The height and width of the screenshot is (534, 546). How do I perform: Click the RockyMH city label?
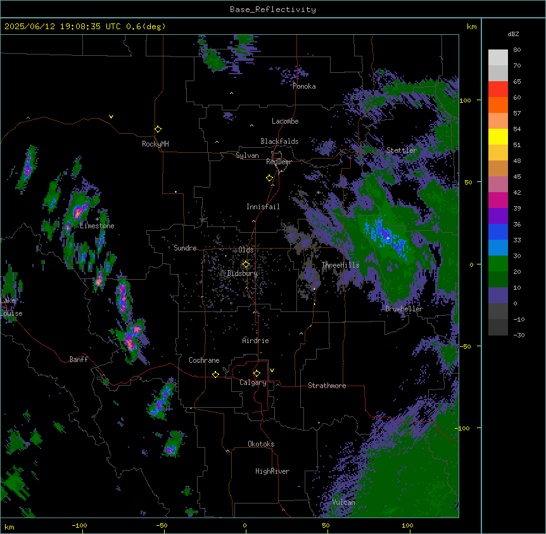pos(155,144)
